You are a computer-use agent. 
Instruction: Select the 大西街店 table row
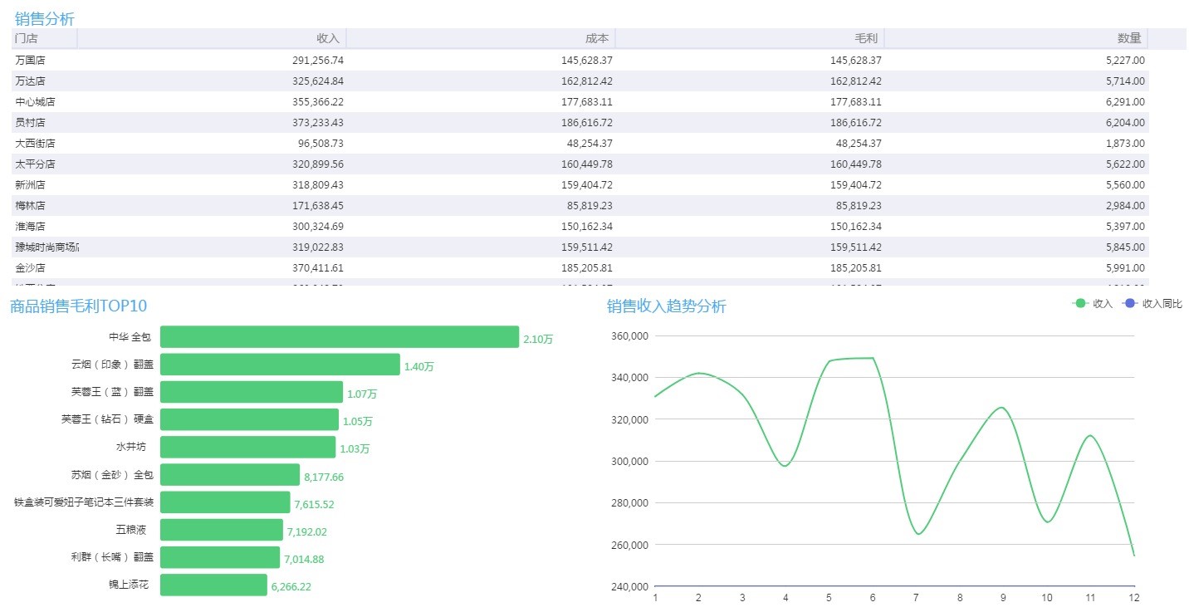(x=35, y=144)
